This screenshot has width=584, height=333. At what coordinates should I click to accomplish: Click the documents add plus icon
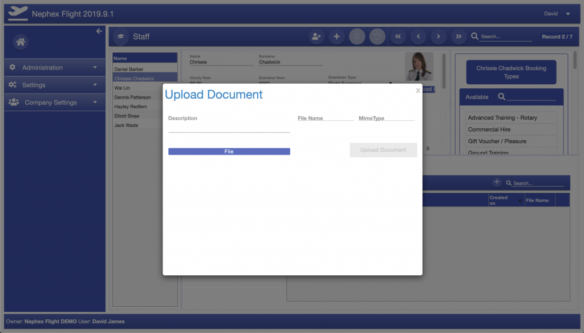point(497,182)
